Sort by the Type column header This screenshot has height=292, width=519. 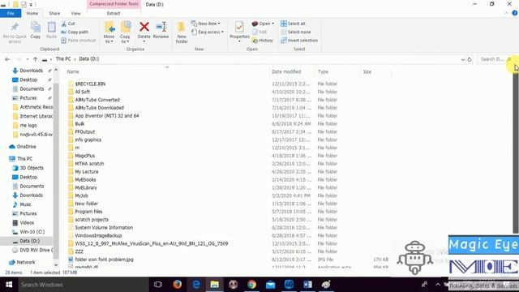point(323,71)
